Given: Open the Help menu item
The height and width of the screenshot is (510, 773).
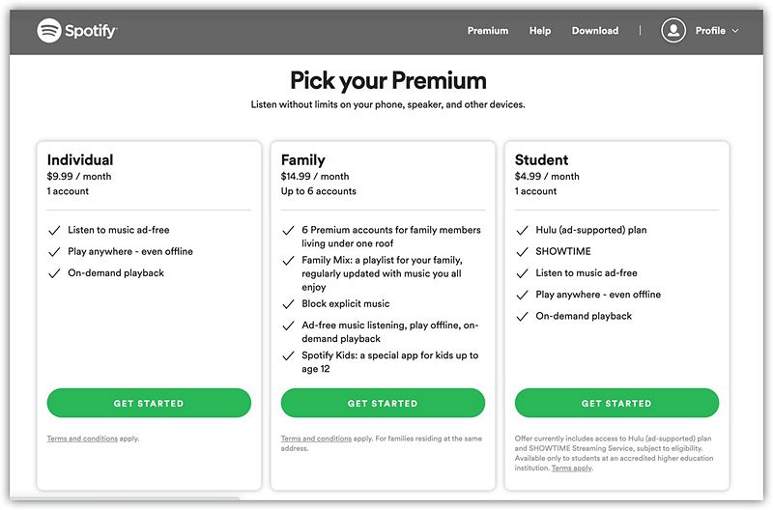Looking at the screenshot, I should (540, 31).
